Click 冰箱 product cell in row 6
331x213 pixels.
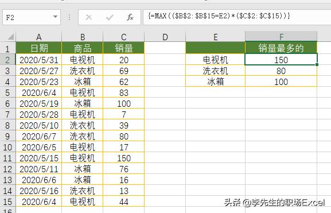tap(83, 103)
